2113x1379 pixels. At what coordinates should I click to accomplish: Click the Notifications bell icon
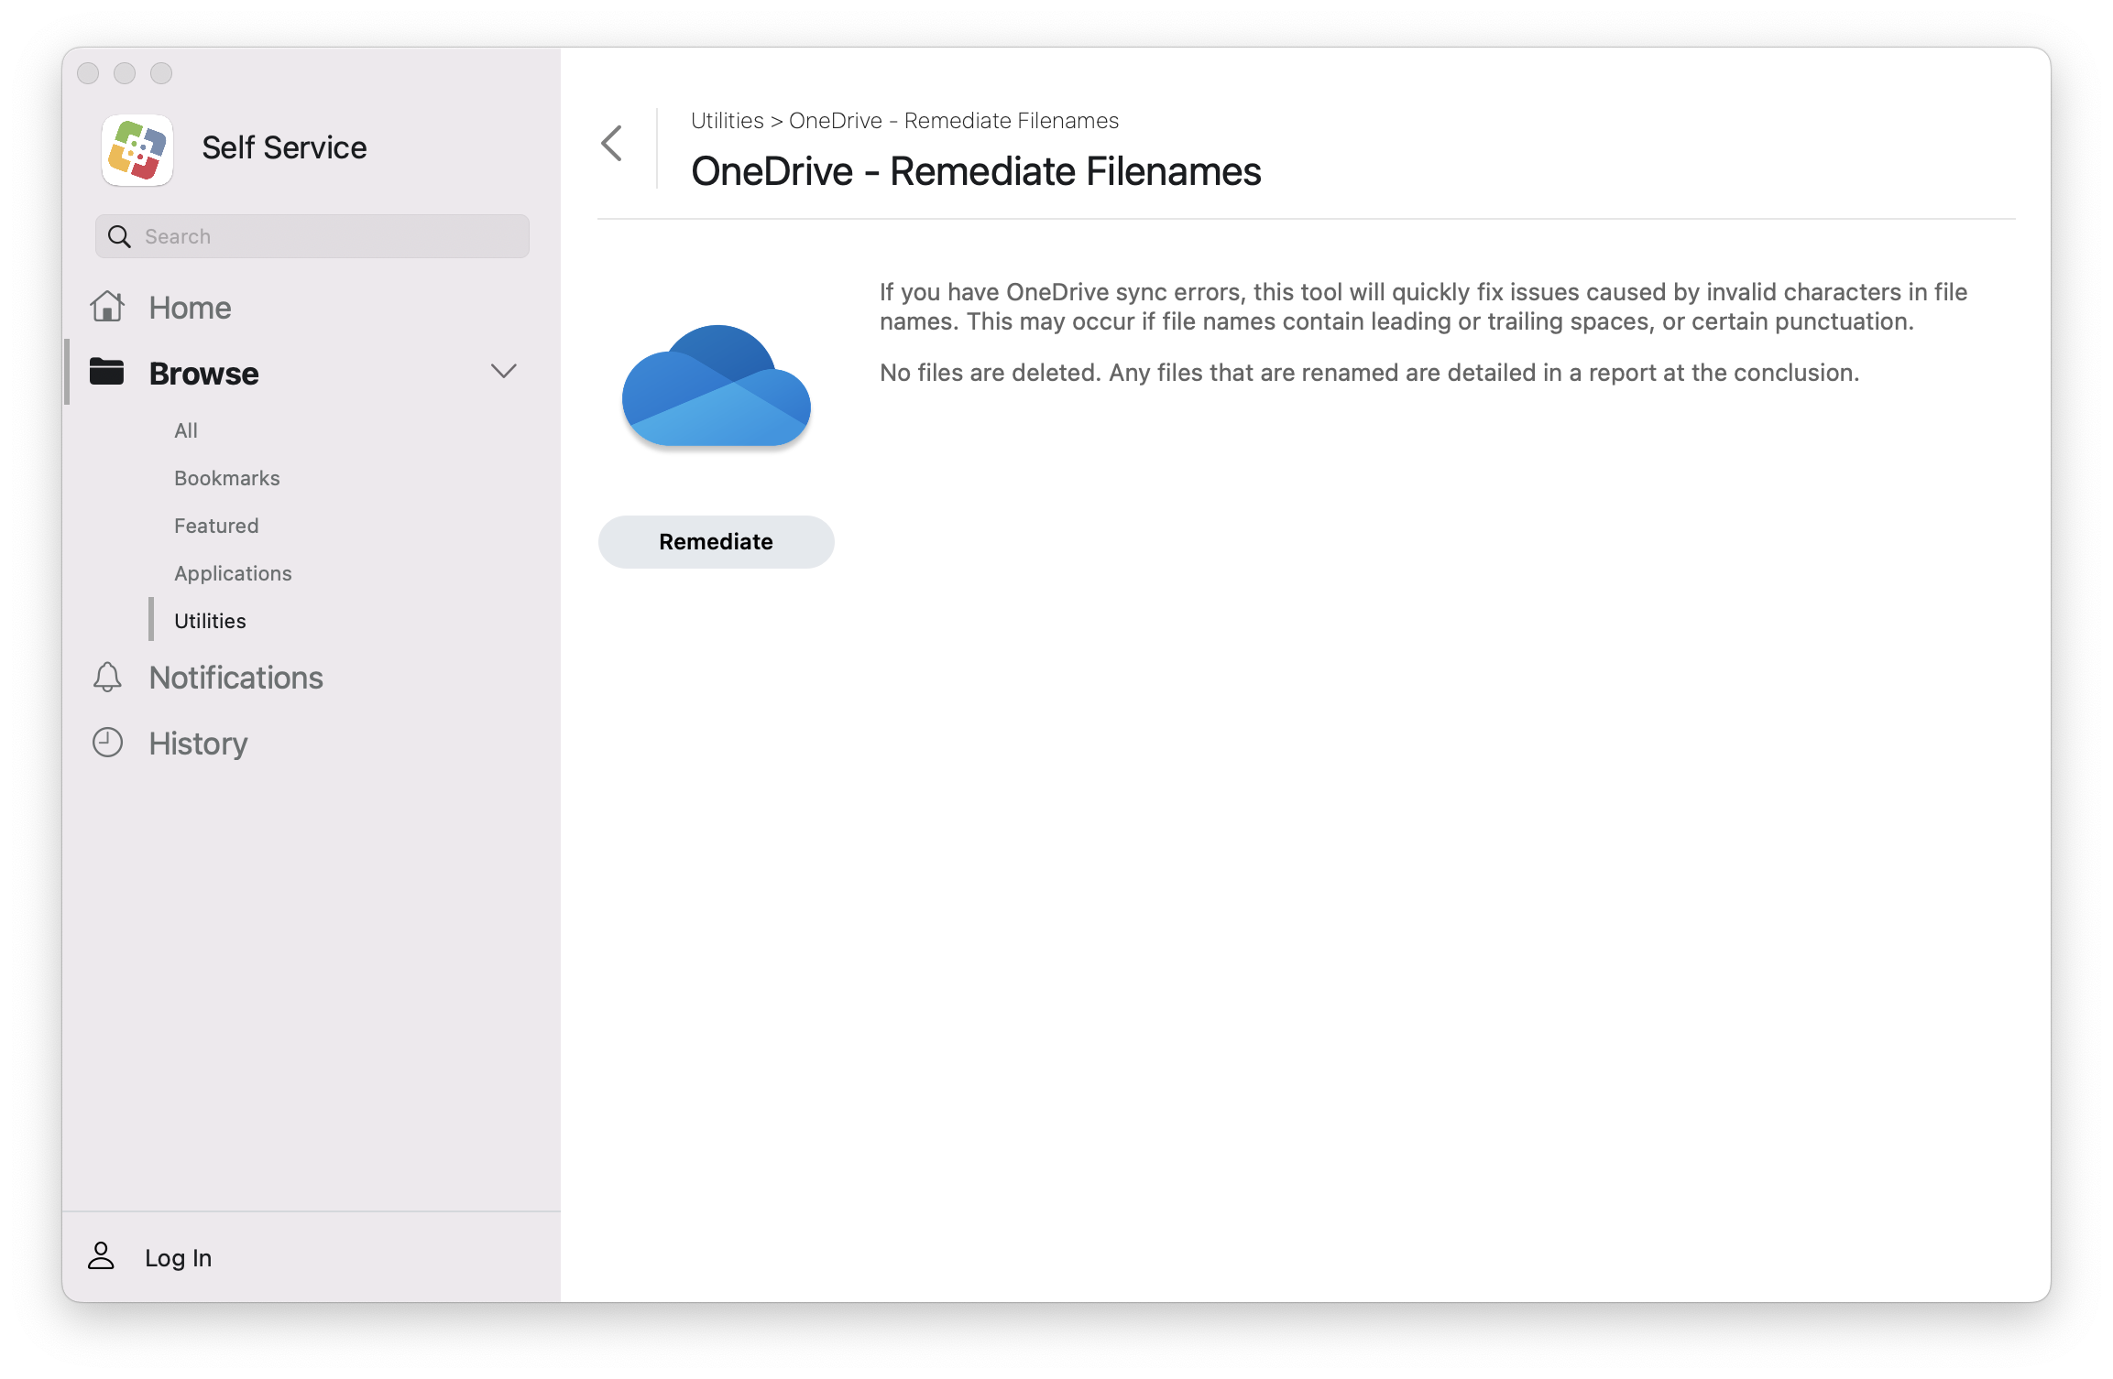click(x=107, y=678)
